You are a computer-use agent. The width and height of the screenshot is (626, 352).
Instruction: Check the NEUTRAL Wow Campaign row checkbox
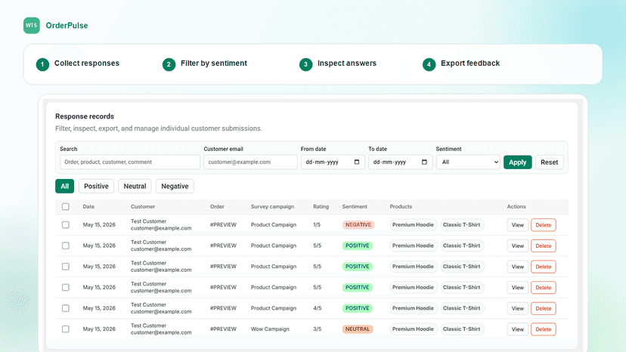(x=66, y=329)
